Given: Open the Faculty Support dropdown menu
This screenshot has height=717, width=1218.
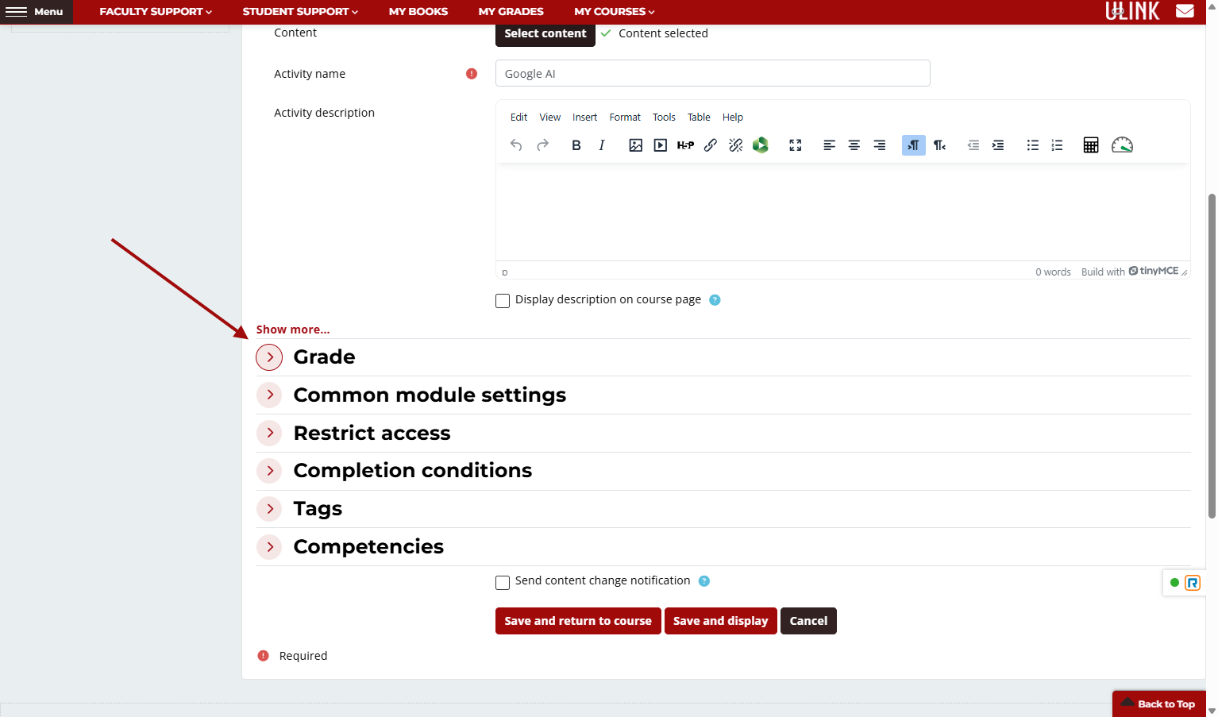Looking at the screenshot, I should click(x=156, y=12).
